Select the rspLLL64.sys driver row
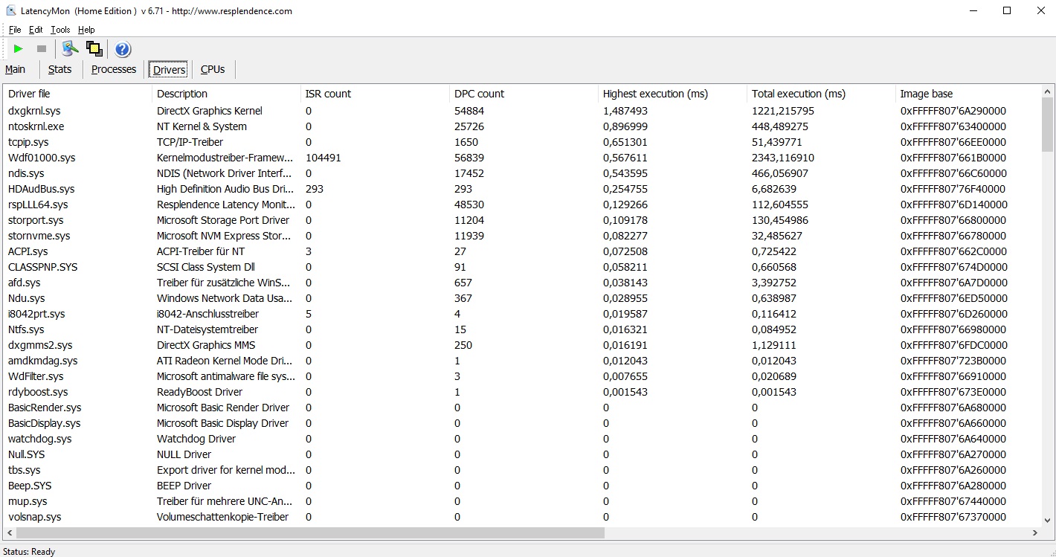The height and width of the screenshot is (557, 1056). 522,205
